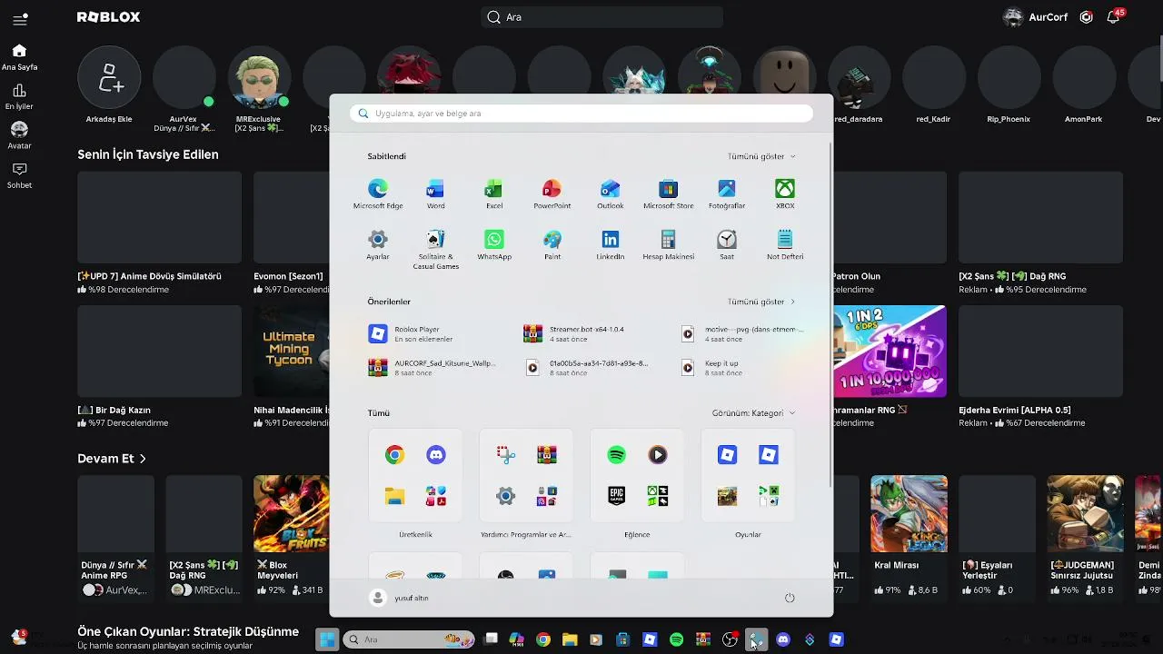Open the red_daradara friend avatar
Image resolution: width=1163 pixels, height=654 pixels.
tap(859, 78)
